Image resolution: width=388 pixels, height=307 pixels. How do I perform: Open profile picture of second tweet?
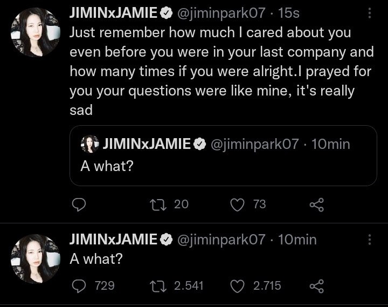coord(34,258)
